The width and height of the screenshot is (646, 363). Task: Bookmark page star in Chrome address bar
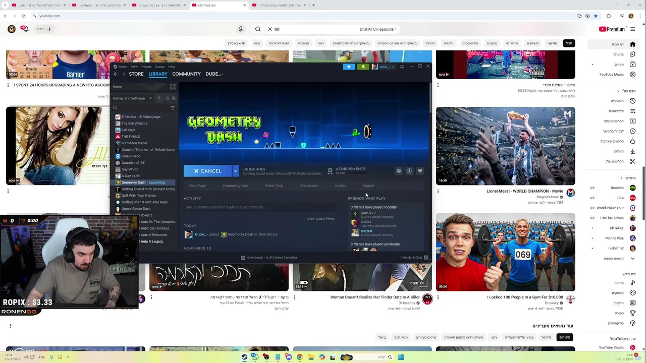596,16
